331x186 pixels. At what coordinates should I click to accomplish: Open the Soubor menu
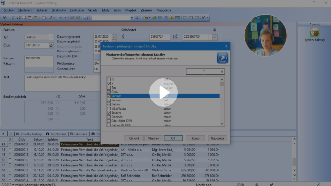click(x=9, y=10)
